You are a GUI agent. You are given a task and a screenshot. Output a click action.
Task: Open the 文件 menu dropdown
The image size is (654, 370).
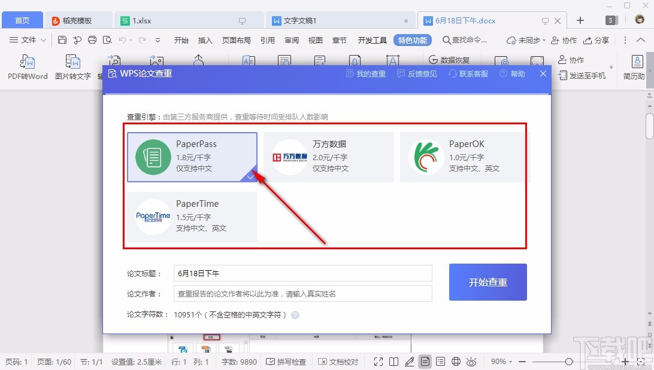(28, 40)
